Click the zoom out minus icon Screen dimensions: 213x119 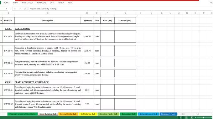(x=195, y=117)
